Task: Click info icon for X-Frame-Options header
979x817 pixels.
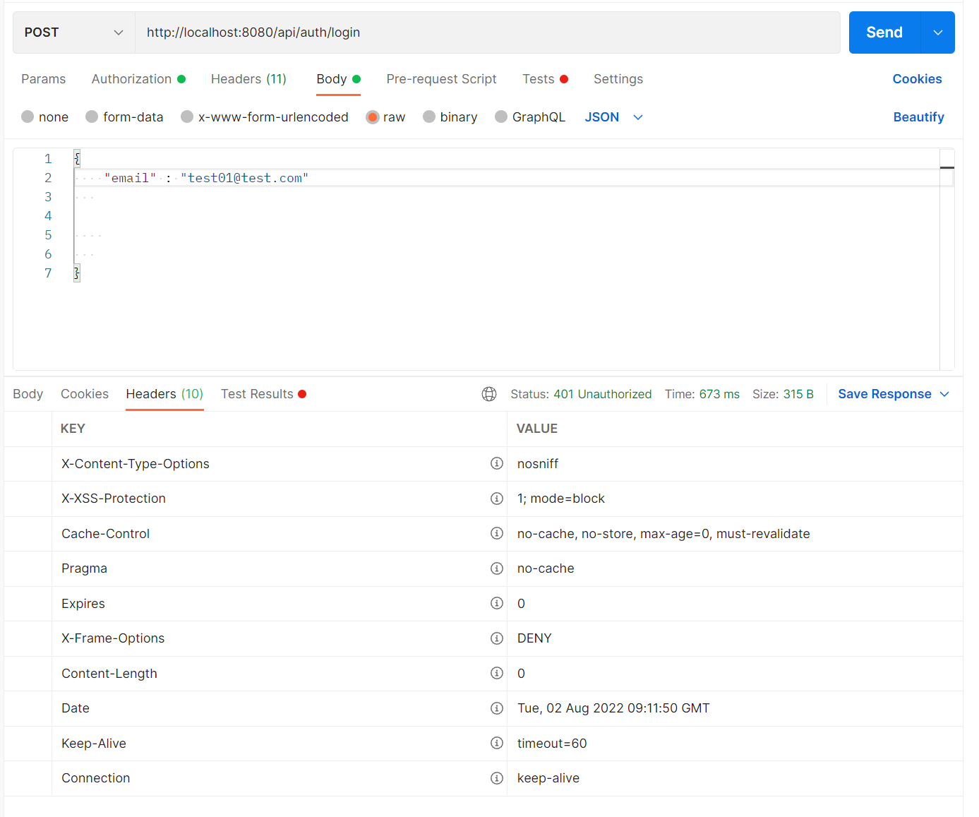Action: click(x=497, y=638)
